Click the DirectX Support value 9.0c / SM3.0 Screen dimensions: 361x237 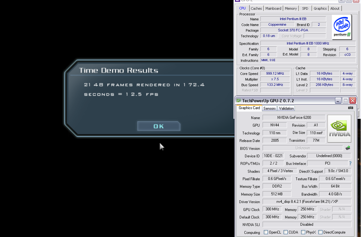[338, 171]
